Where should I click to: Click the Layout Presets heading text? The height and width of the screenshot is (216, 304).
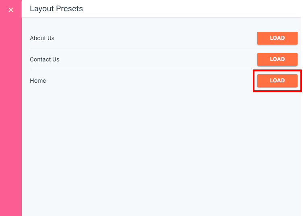point(56,8)
